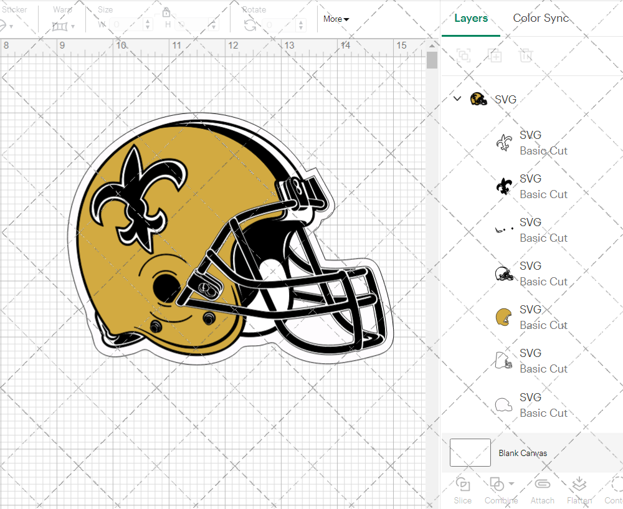Open the More dropdown menu
Viewport: 623px width, 509px height.
(x=336, y=19)
